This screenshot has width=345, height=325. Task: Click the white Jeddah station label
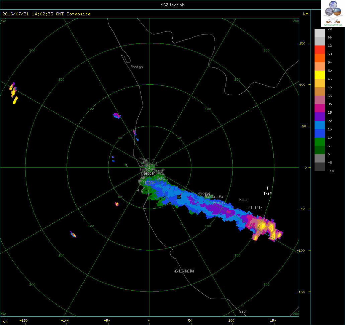tap(149, 173)
